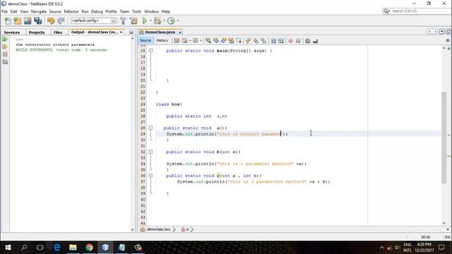Open the File menu
Image resolution: width=452 pixels, height=254 pixels.
pyautogui.click(x=4, y=11)
